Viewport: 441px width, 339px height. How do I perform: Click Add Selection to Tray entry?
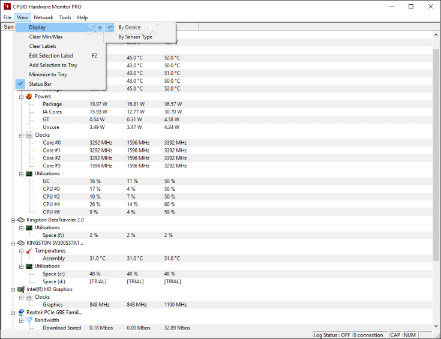pyautogui.click(x=53, y=65)
